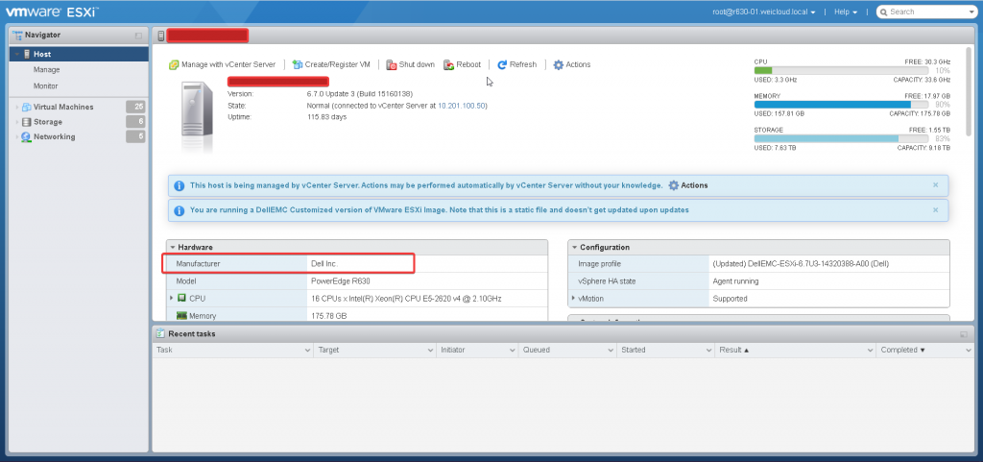Screen dimensions: 983x462
Task: Click the CPU chip icon in Hardware
Action: coord(181,299)
